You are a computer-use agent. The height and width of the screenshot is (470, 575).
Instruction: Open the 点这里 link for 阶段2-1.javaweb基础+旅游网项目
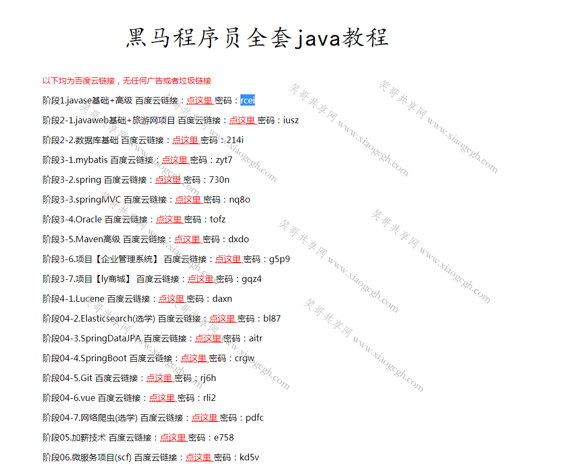click(x=242, y=120)
